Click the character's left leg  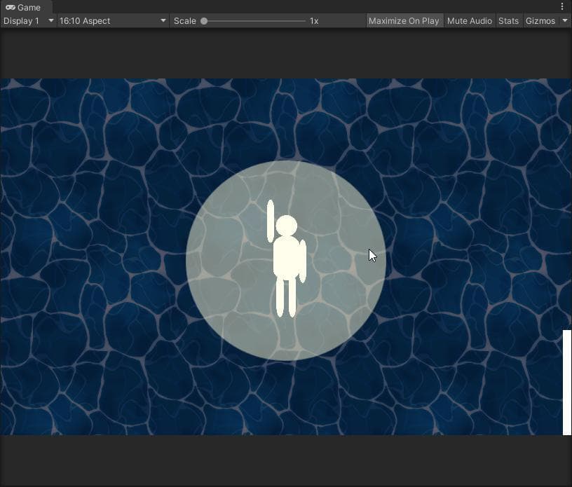point(280,297)
